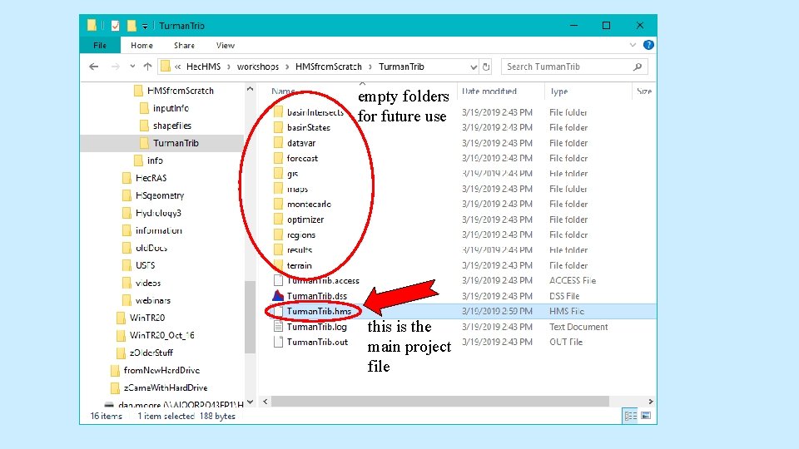Click the montecarlo folder icon

pyautogui.click(x=278, y=205)
